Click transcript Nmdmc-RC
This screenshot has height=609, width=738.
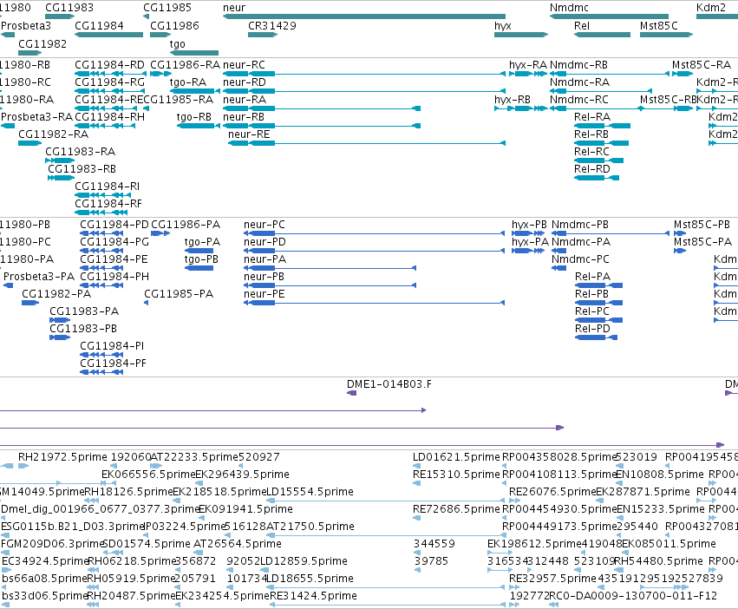click(579, 100)
